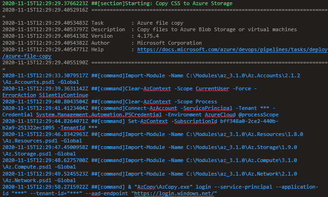Click the '--tenant-id="***"' argument text

[x=56, y=193]
